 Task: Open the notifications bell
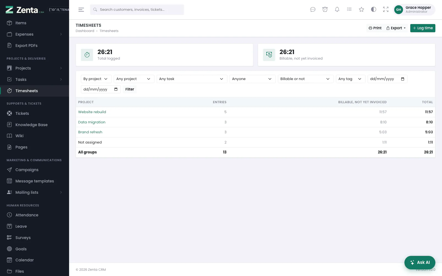(x=337, y=10)
